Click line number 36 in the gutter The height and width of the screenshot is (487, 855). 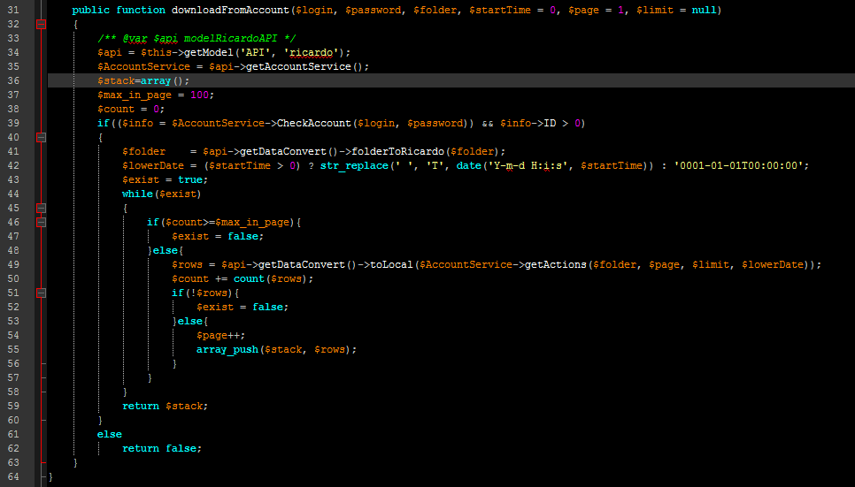click(x=13, y=80)
